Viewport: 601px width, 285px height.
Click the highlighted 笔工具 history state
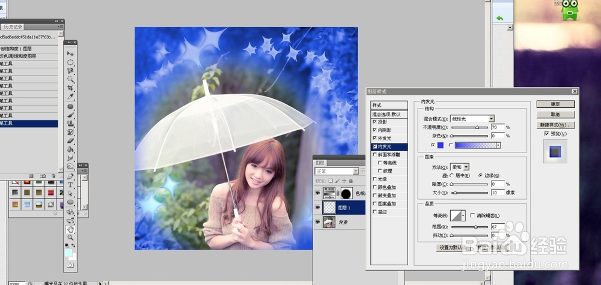tap(29, 123)
